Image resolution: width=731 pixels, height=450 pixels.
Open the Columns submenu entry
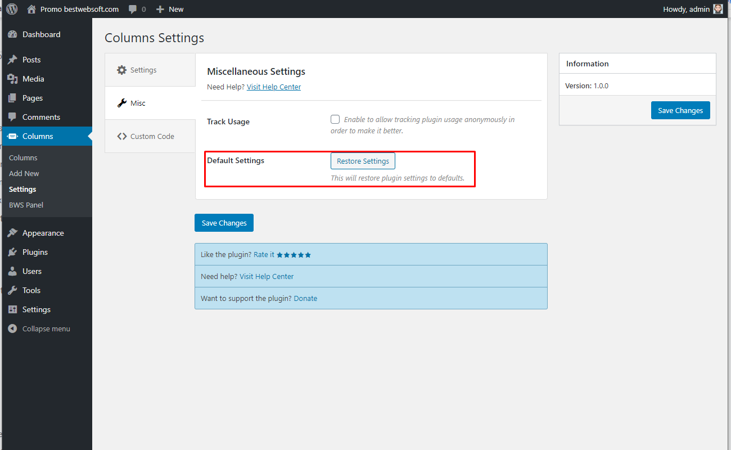pos(23,157)
